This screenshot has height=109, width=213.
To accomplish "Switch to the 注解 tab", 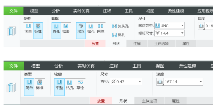I will point(137,43).
